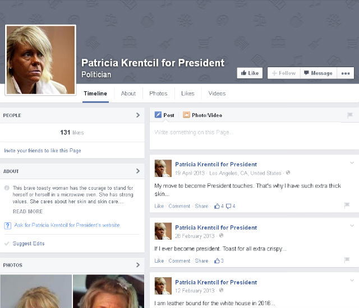Expand the About section arrow
The width and height of the screenshot is (359, 308).
coord(138,171)
